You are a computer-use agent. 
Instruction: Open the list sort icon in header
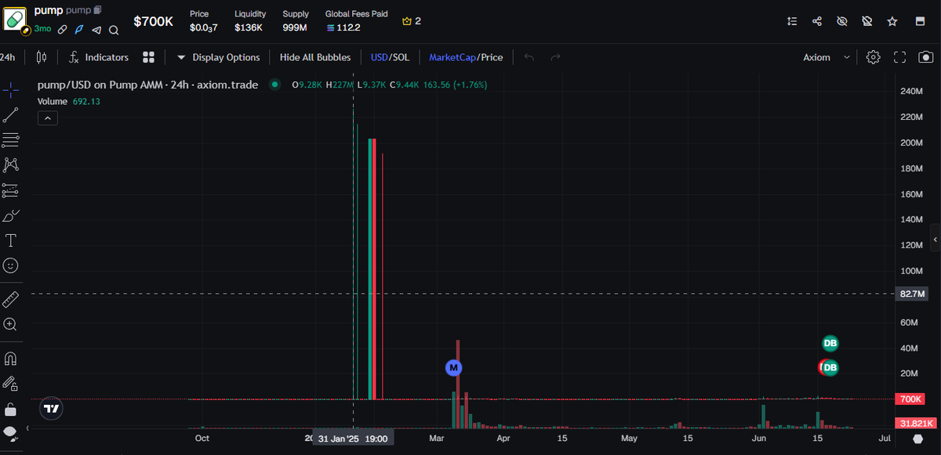[792, 21]
